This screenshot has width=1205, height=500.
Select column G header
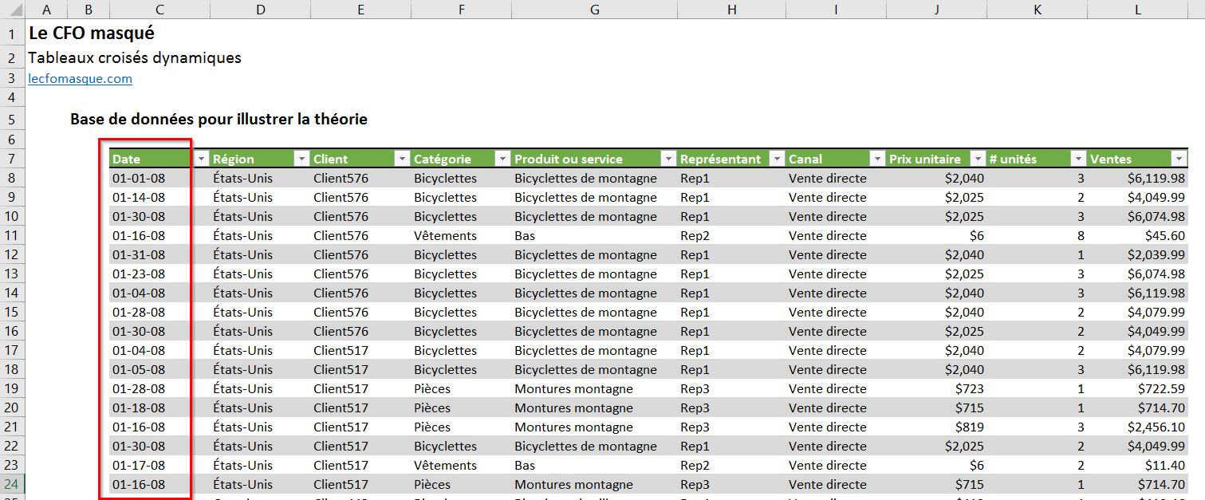tap(595, 10)
